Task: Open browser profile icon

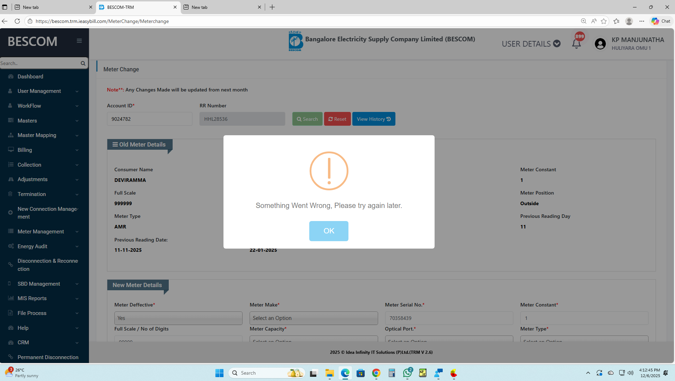Action: [x=629, y=21]
